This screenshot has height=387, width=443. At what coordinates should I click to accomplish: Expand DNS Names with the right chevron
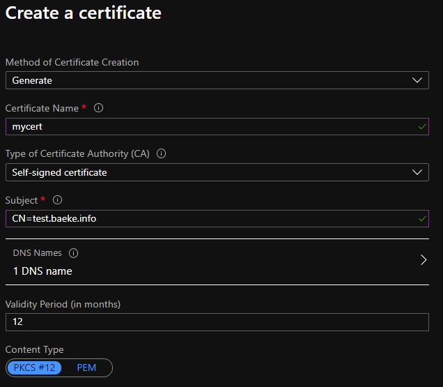pyautogui.click(x=423, y=260)
